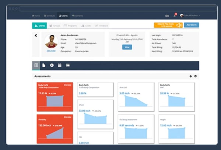Click the Edit Image link
The width and height of the screenshot is (221, 150).
(51, 50)
